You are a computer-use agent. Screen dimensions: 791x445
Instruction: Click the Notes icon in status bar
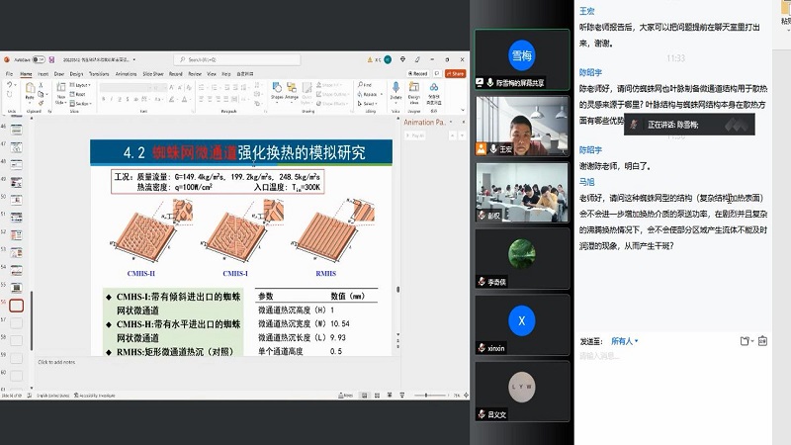(345, 396)
